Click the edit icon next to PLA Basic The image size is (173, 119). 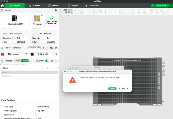tap(26, 54)
